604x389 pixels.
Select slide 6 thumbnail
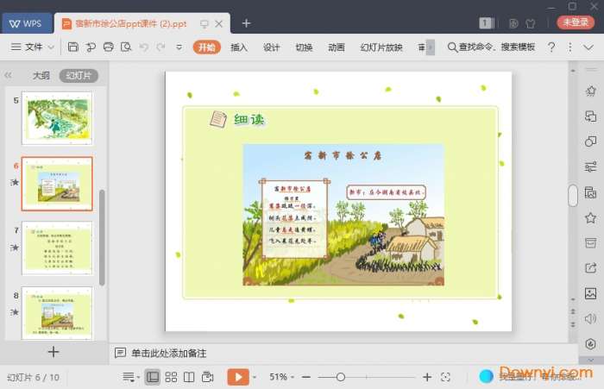pyautogui.click(x=57, y=184)
